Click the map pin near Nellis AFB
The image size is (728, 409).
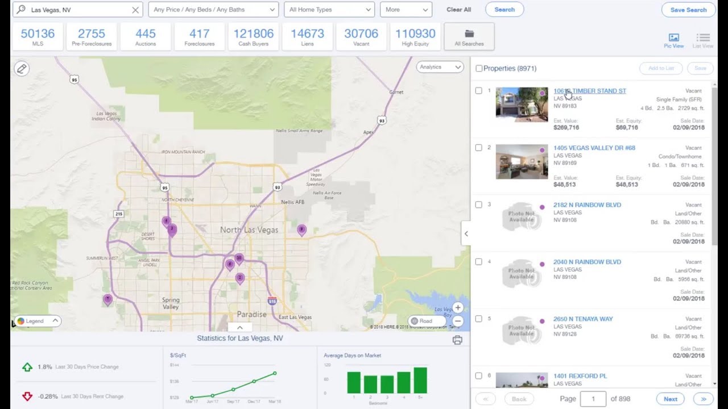pyautogui.click(x=301, y=230)
